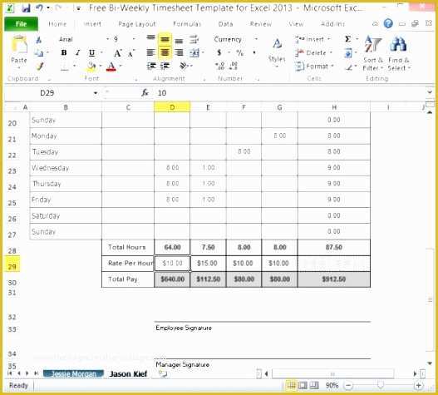Click zoom out minus button
The image size is (438, 395).
point(348,386)
